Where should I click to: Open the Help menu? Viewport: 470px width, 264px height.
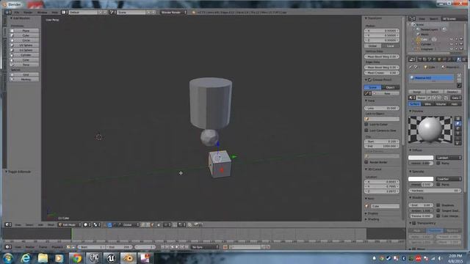click(55, 12)
